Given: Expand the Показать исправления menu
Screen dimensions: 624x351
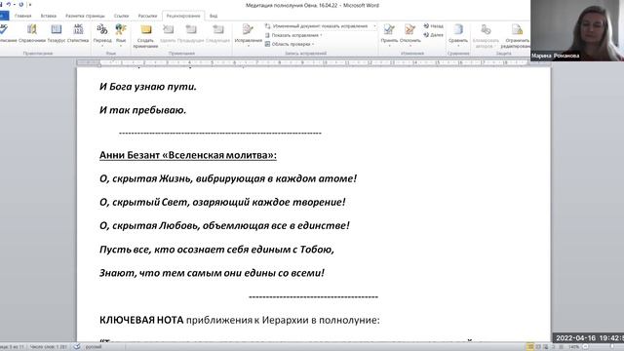Looking at the screenshot, I should pos(293,35).
